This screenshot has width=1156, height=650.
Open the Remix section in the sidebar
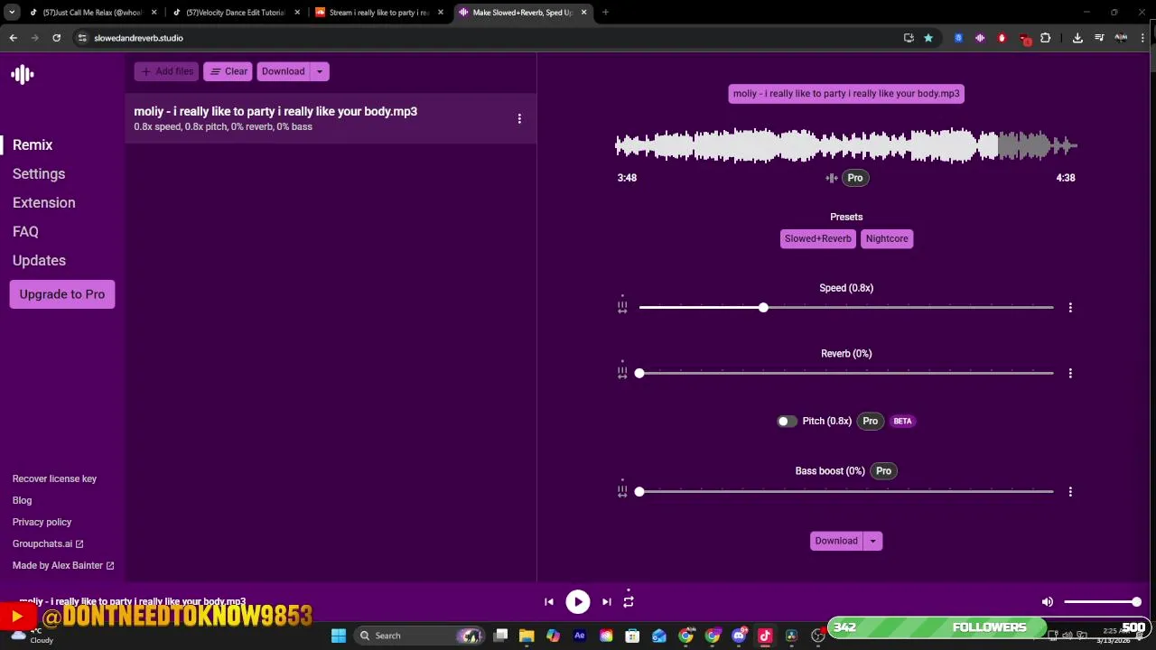[33, 145]
